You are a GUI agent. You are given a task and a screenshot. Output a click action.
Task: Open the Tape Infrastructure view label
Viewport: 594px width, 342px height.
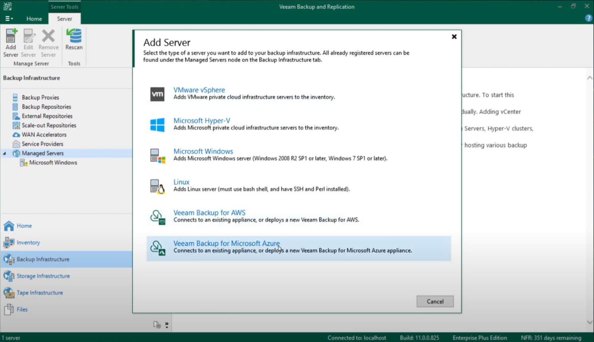tap(40, 293)
